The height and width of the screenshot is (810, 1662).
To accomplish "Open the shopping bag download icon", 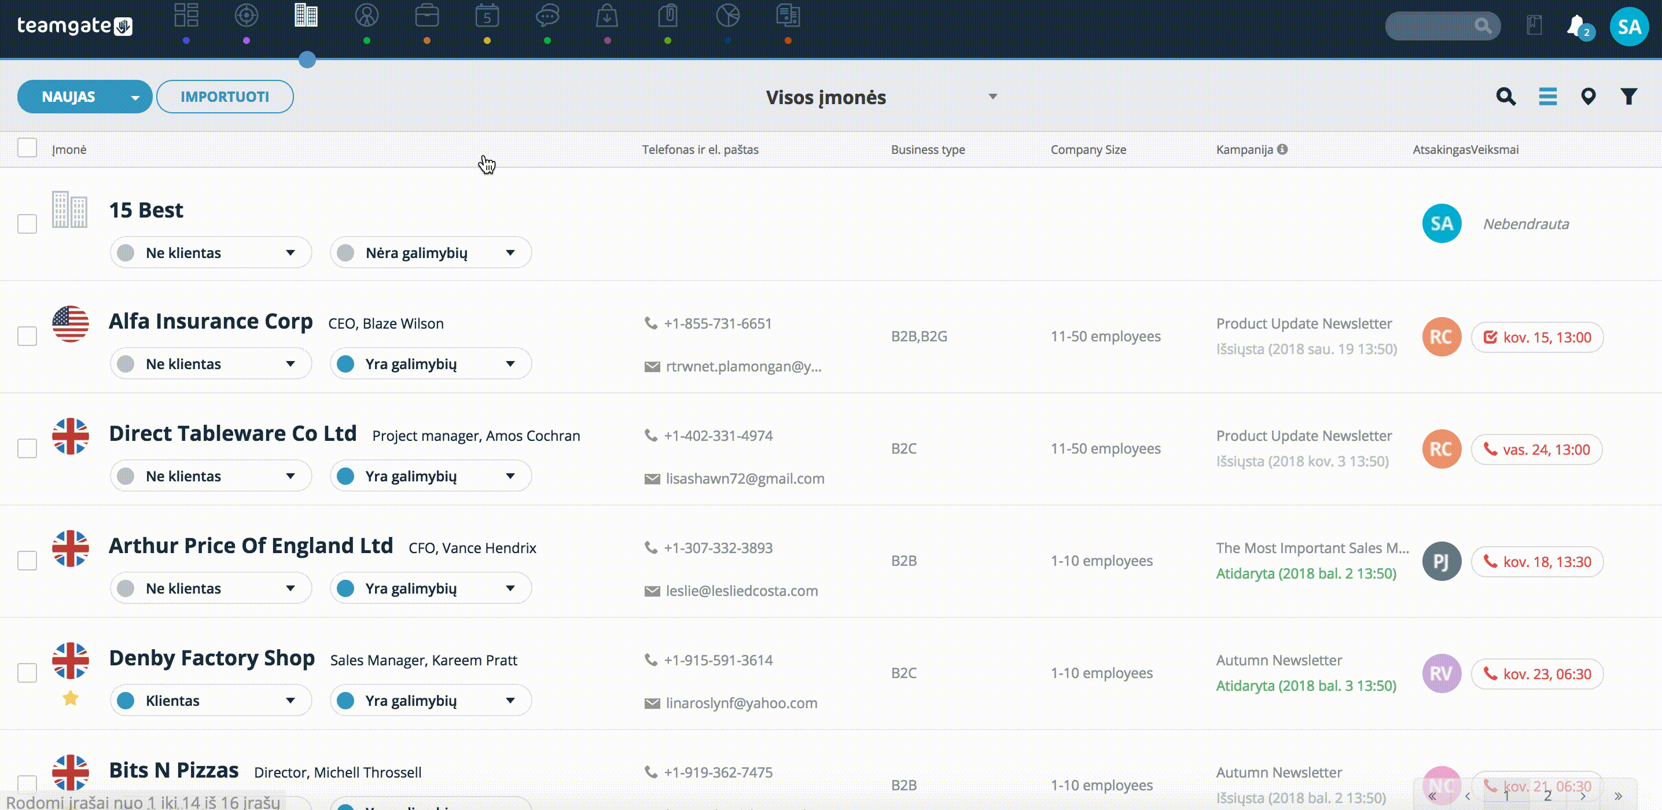I will coord(607,16).
